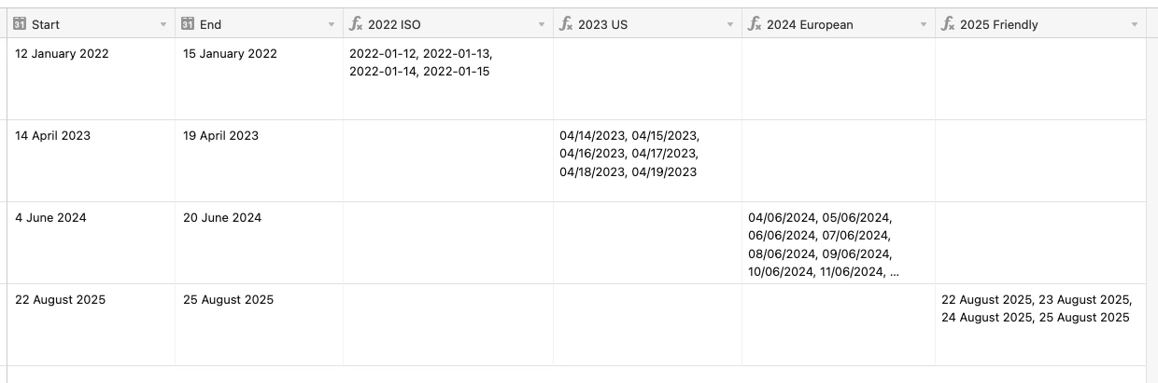Viewport: 1158px width, 383px height.
Task: Click the 20 June 2024 end date cell
Action: tap(259, 243)
